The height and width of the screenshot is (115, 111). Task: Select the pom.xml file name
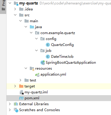(x=32, y=98)
